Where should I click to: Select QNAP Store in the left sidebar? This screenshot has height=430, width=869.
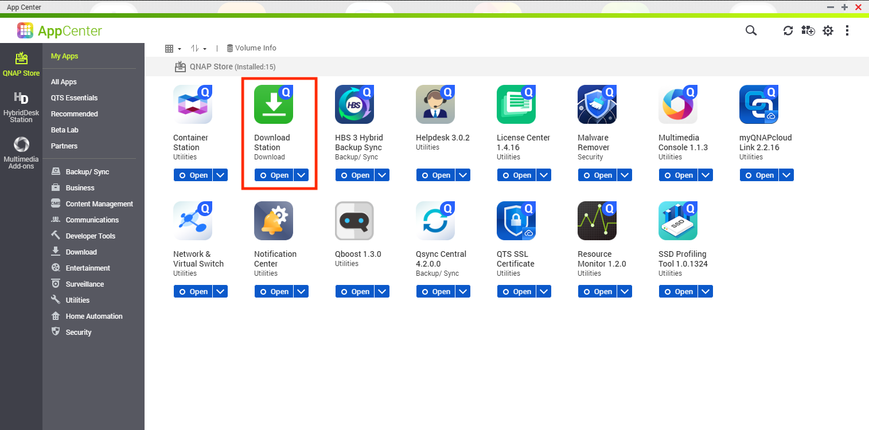click(21, 64)
